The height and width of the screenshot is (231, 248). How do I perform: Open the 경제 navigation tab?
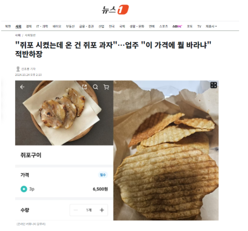[x=29, y=26]
